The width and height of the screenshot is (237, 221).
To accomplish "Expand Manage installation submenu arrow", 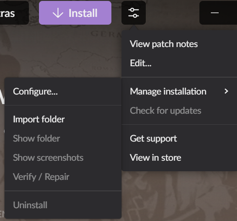I will pos(226,91).
